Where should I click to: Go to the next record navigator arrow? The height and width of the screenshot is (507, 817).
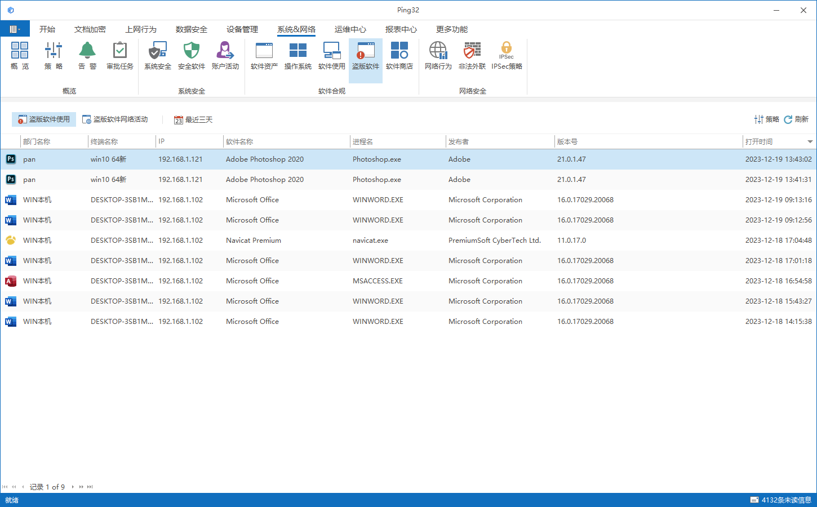tap(73, 487)
